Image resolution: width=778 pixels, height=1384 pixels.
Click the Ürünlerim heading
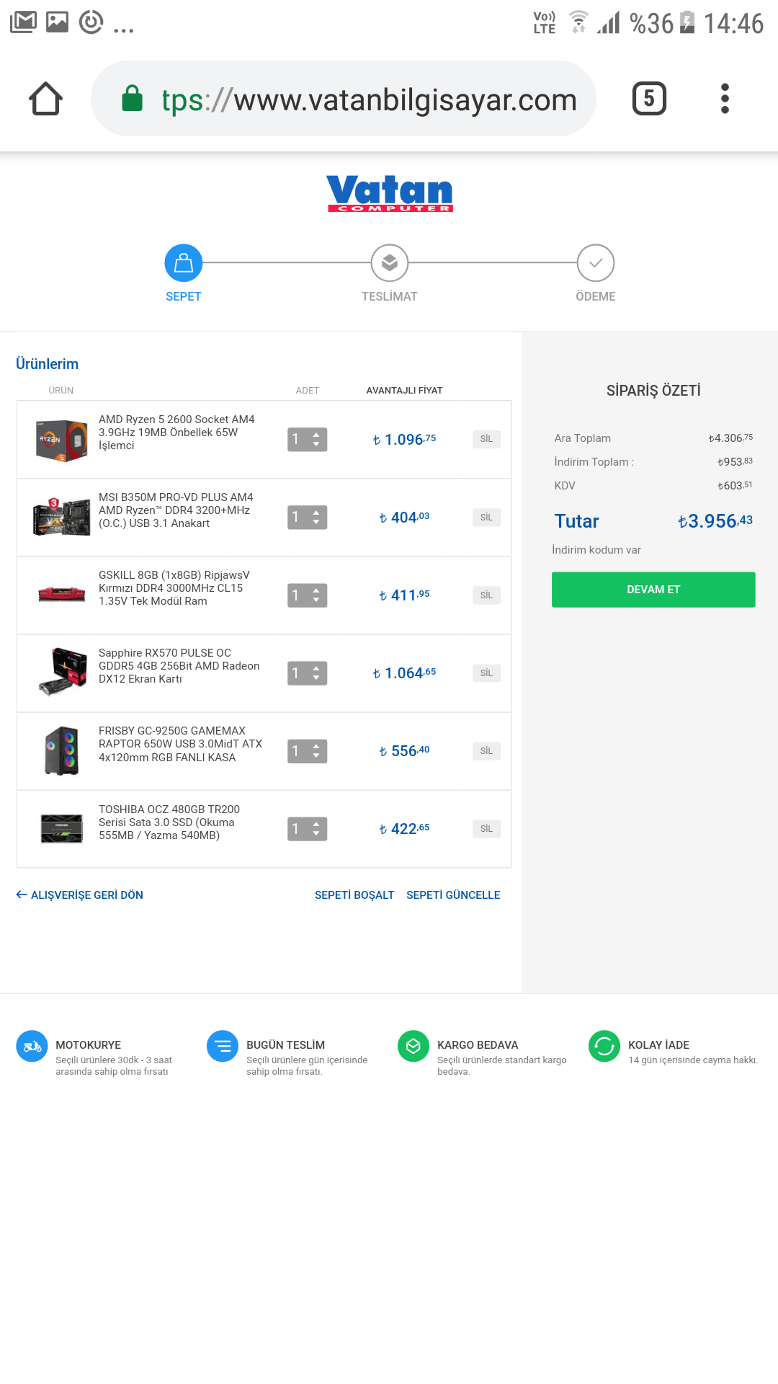click(x=48, y=364)
